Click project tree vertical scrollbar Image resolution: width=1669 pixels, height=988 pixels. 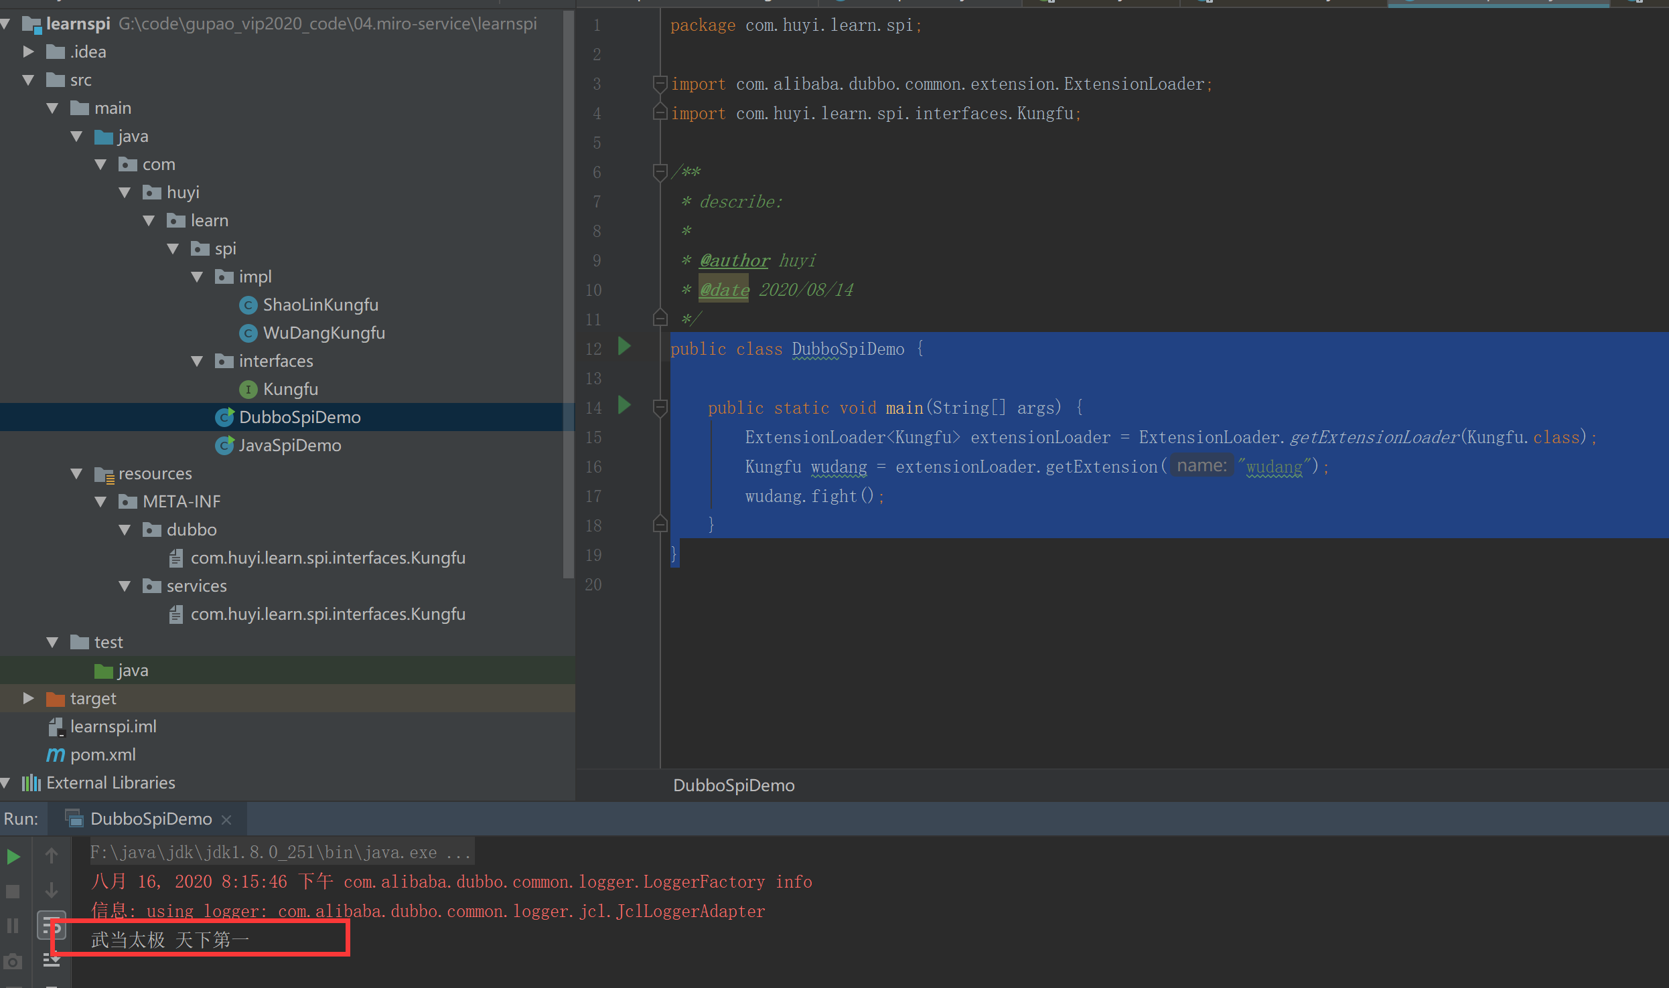click(x=569, y=295)
